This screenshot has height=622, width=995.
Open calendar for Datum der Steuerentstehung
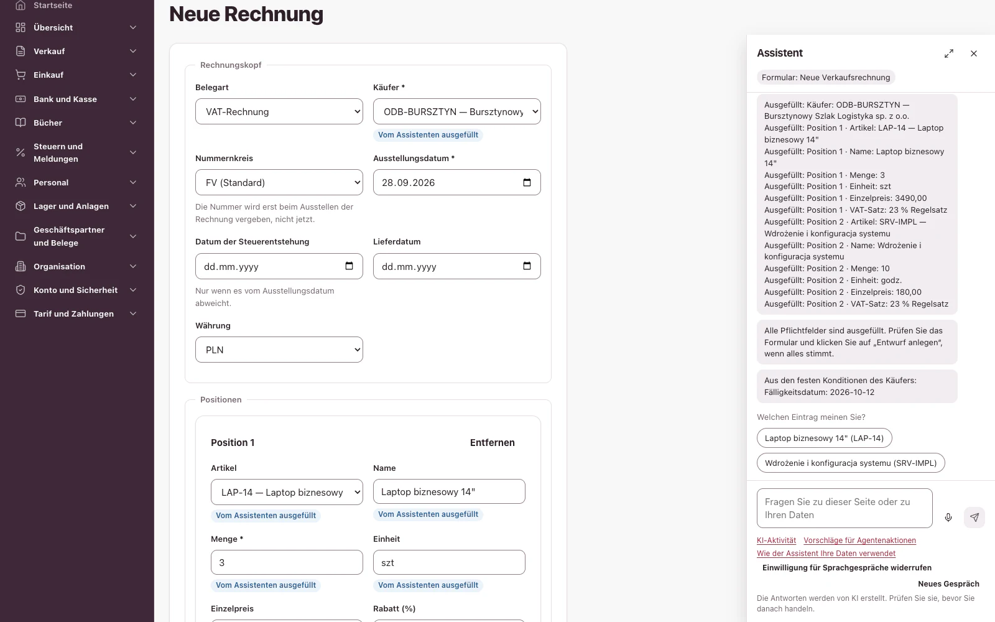coord(349,266)
